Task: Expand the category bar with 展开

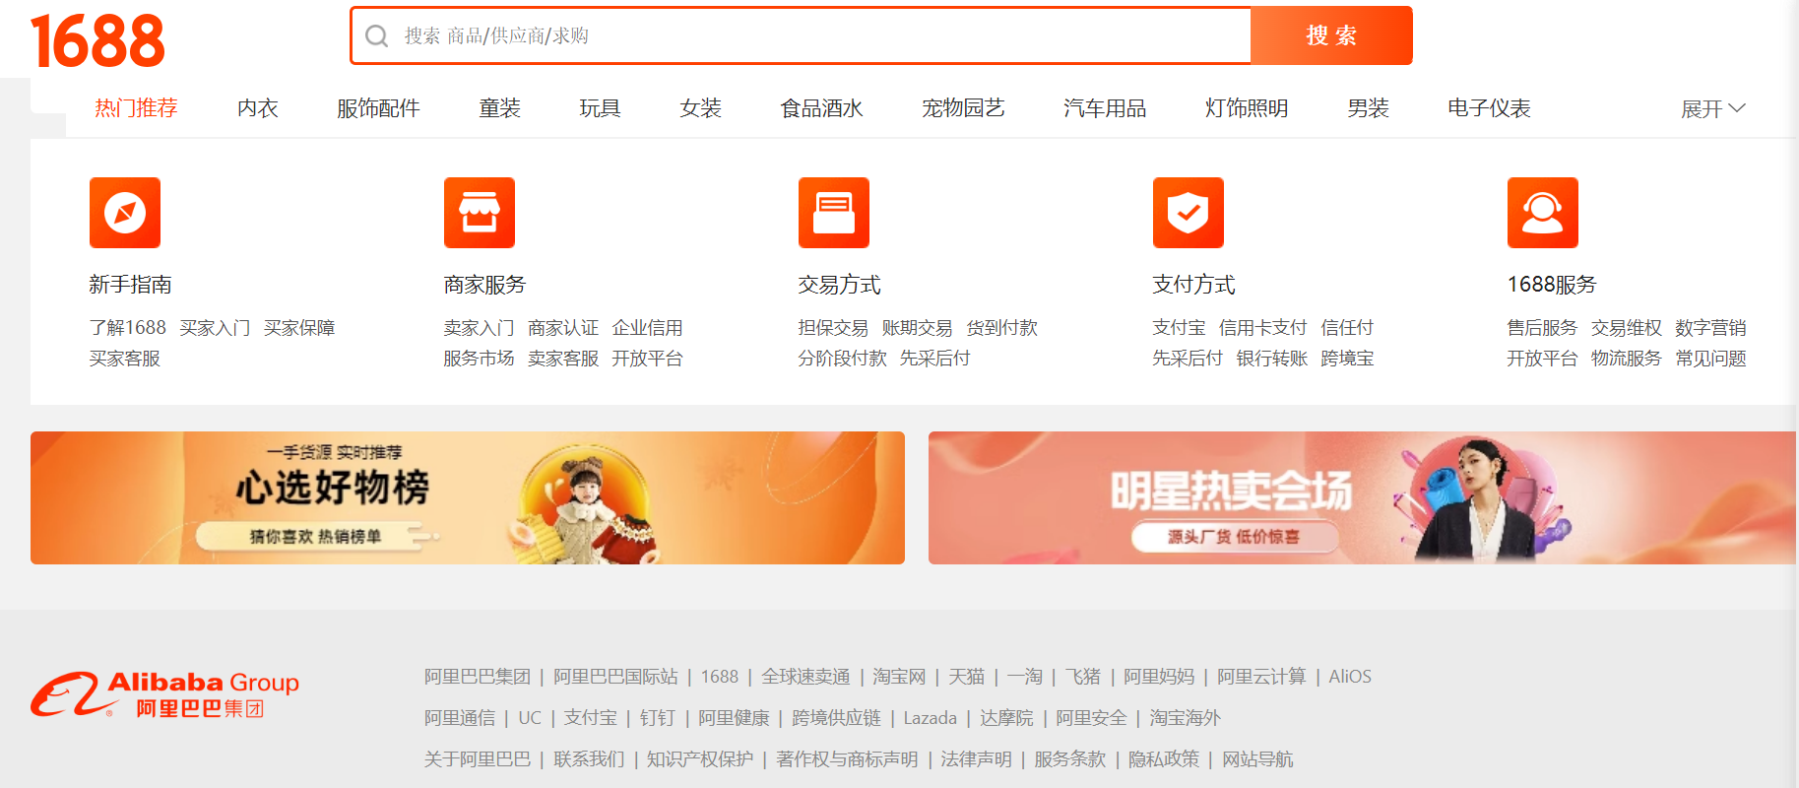Action: coord(1712,108)
